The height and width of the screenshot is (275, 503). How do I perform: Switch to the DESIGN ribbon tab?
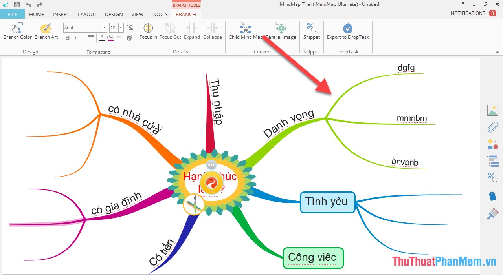click(114, 14)
